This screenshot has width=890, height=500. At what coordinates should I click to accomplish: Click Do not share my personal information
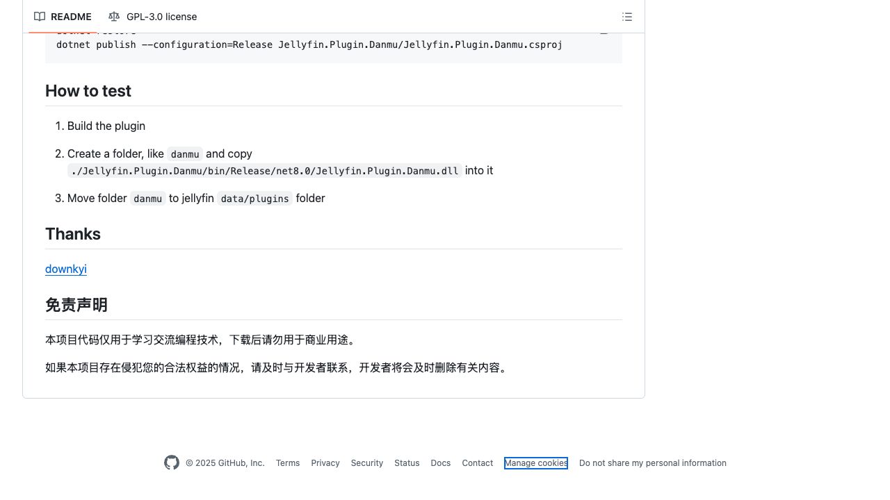652,462
